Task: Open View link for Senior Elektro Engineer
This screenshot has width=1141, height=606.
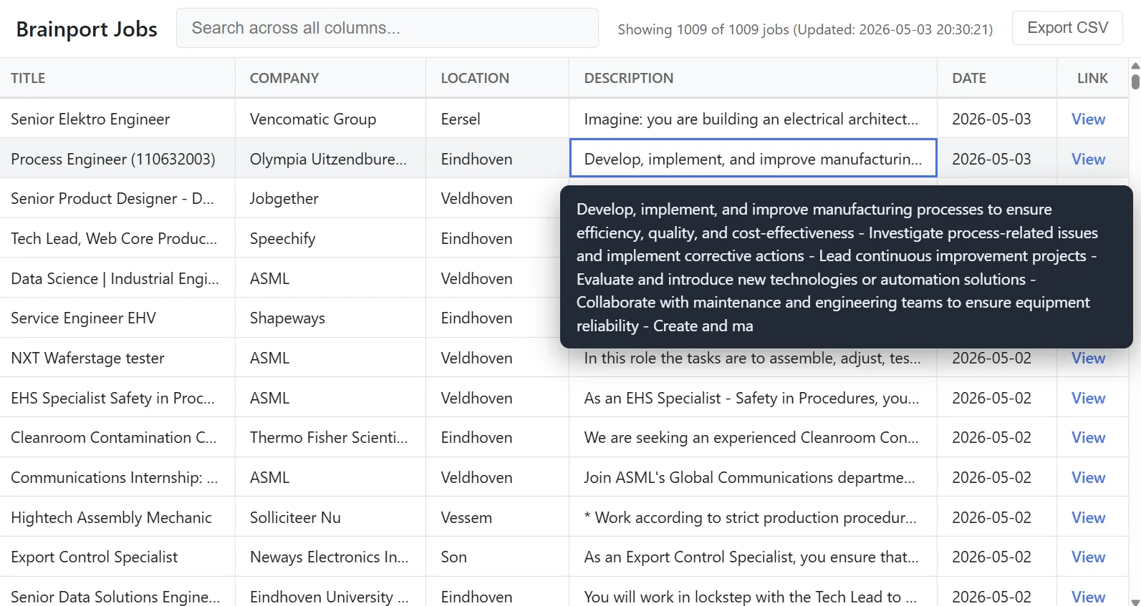Action: click(x=1088, y=119)
